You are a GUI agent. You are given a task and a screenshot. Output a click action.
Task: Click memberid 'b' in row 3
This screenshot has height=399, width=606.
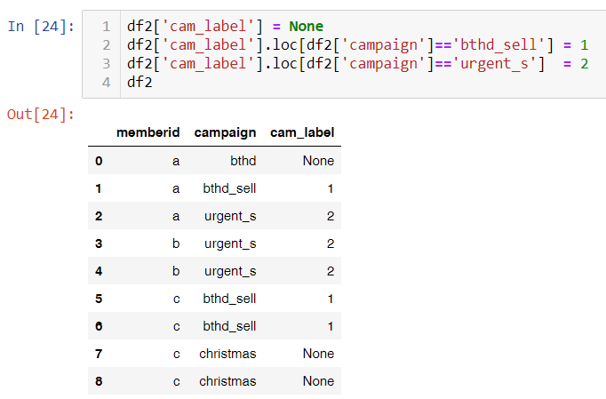176,243
